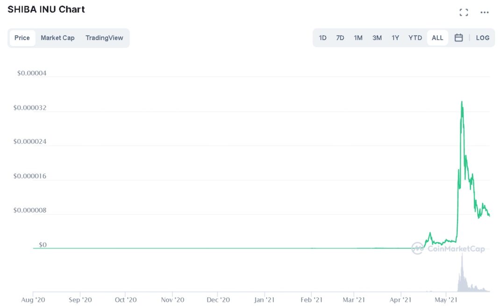Switch to the Price tab
The height and width of the screenshot is (308, 499).
coord(22,38)
